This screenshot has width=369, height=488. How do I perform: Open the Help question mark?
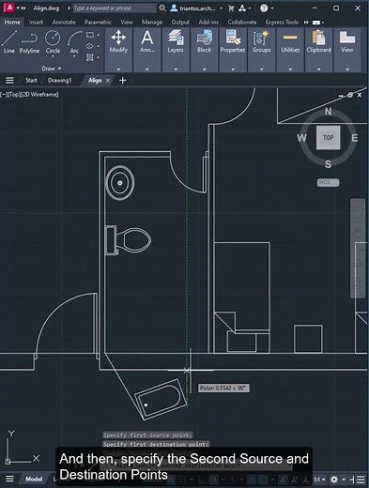click(x=264, y=8)
